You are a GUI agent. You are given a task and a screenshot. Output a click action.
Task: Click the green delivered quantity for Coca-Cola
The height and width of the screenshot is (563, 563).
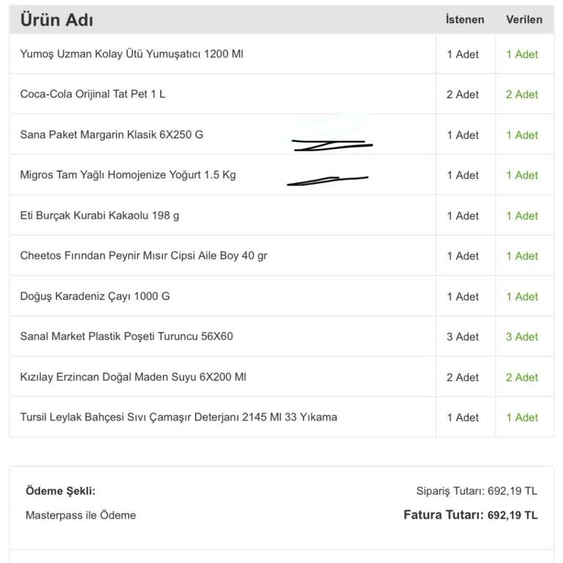[x=522, y=95]
